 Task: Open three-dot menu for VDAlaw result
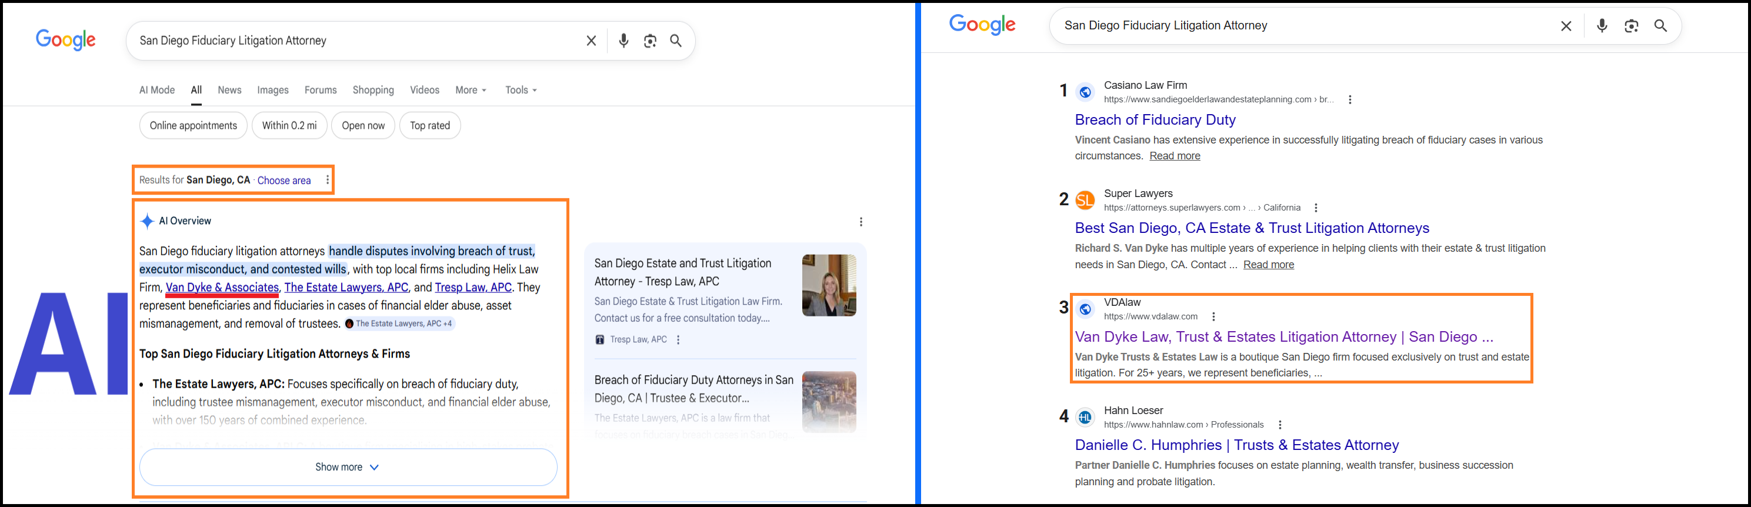(x=1213, y=316)
